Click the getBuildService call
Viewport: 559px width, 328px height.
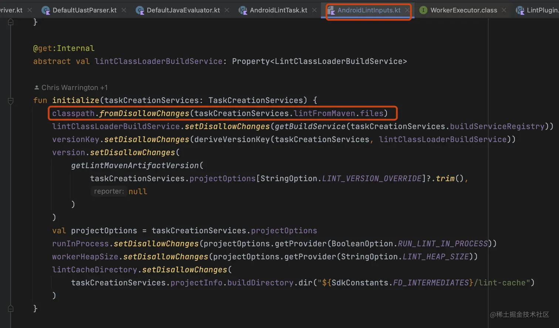(x=310, y=126)
